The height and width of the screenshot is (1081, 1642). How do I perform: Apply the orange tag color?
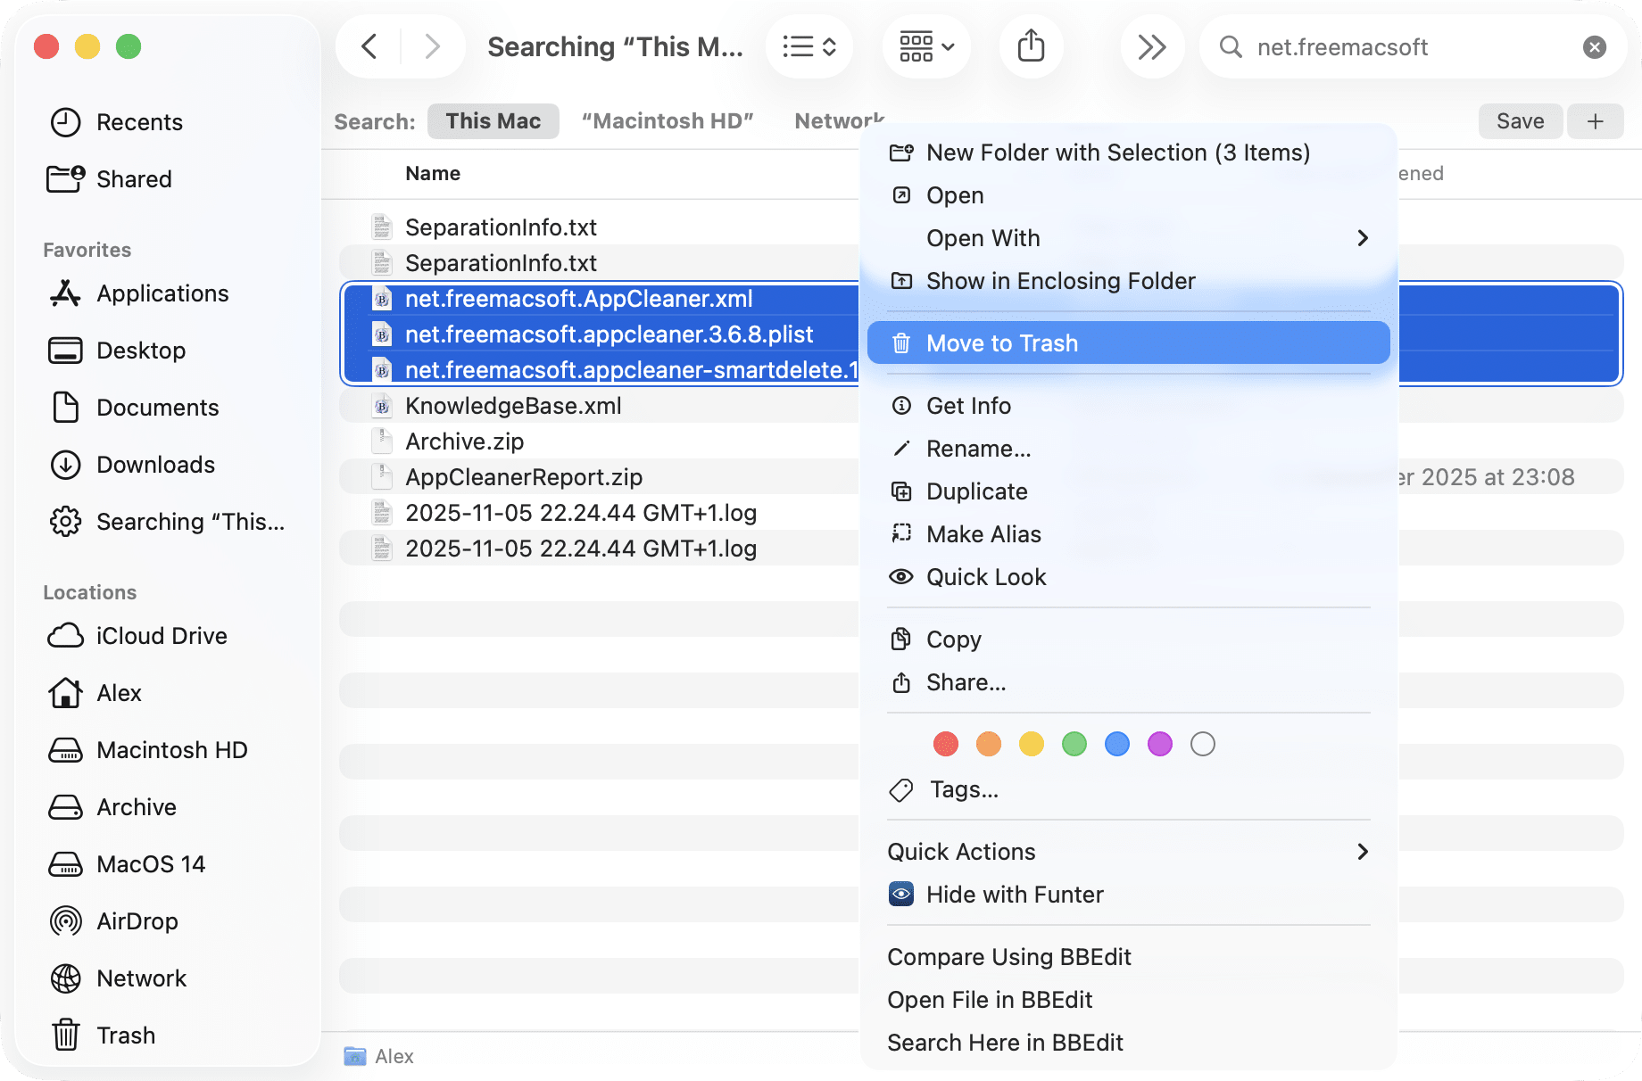pos(989,744)
